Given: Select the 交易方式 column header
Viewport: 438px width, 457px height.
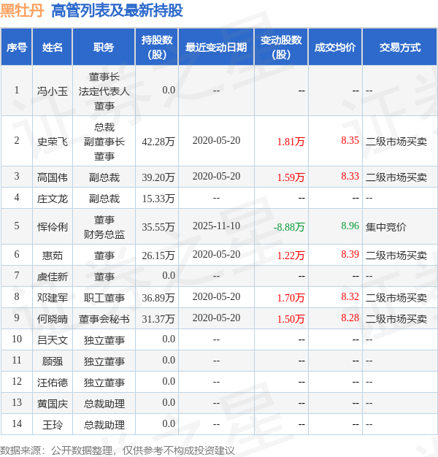Looking at the screenshot, I should 400,47.
